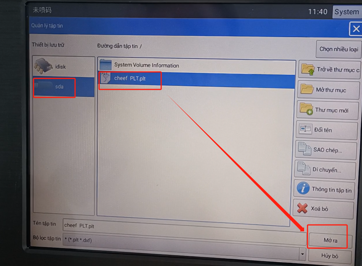Show file details via Thông tin tập tin
362x266 pixels.
(327, 190)
